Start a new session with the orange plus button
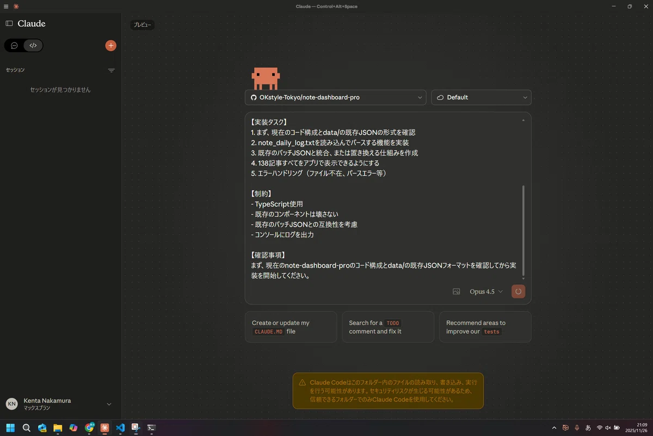The height and width of the screenshot is (436, 653). [110, 46]
